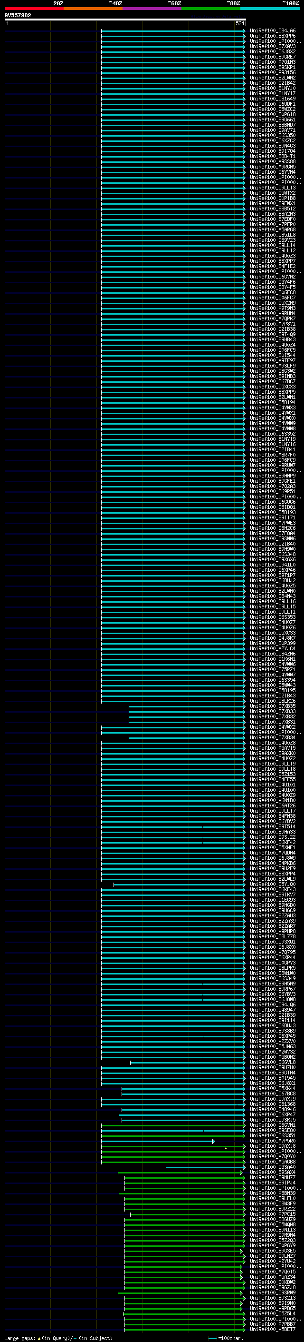Image resolution: width=304 pixels, height=1342 pixels.
Task: Select hit label UniRef100_Q6J8X2
Action: pyautogui.click(x=273, y=51)
